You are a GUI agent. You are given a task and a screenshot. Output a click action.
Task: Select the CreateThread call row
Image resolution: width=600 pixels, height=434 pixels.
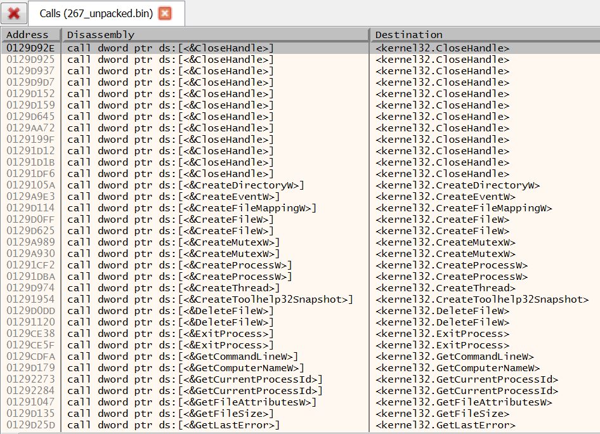pyautogui.click(x=190, y=287)
